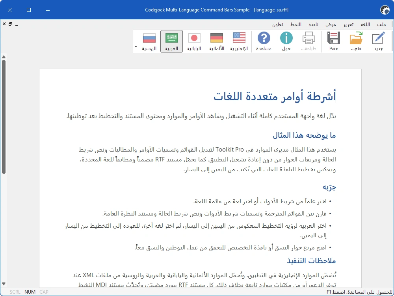394x296 pixels.
Task: Toggle the Arabic (العربية) Saudi flag button
Action: coord(172,41)
